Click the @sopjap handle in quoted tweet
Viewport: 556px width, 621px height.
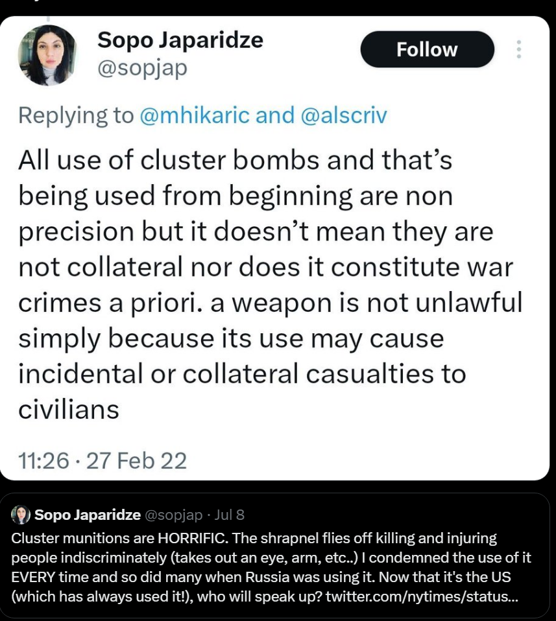(174, 515)
